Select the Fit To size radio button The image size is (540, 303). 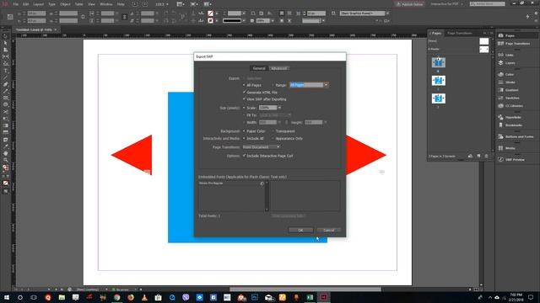click(244, 115)
